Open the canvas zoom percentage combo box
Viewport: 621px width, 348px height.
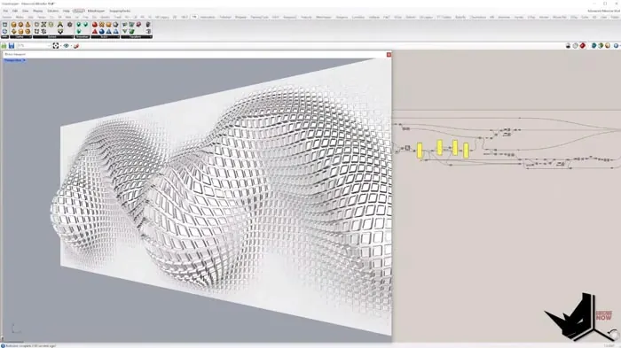pos(34,46)
